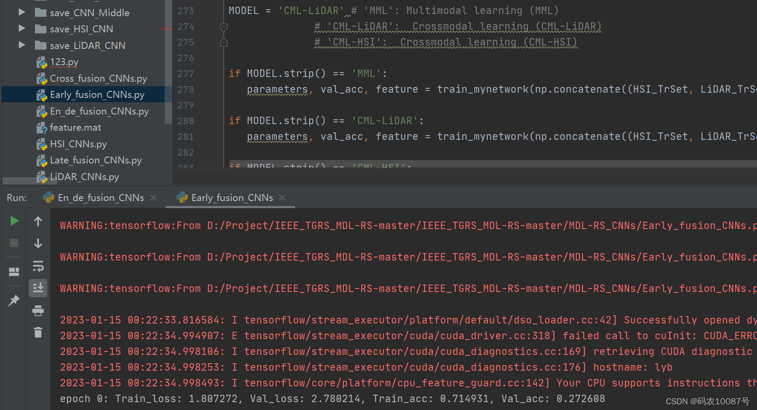The image size is (757, 410).
Task: Click the CML-HSI comment on line 275
Action: 446,42
